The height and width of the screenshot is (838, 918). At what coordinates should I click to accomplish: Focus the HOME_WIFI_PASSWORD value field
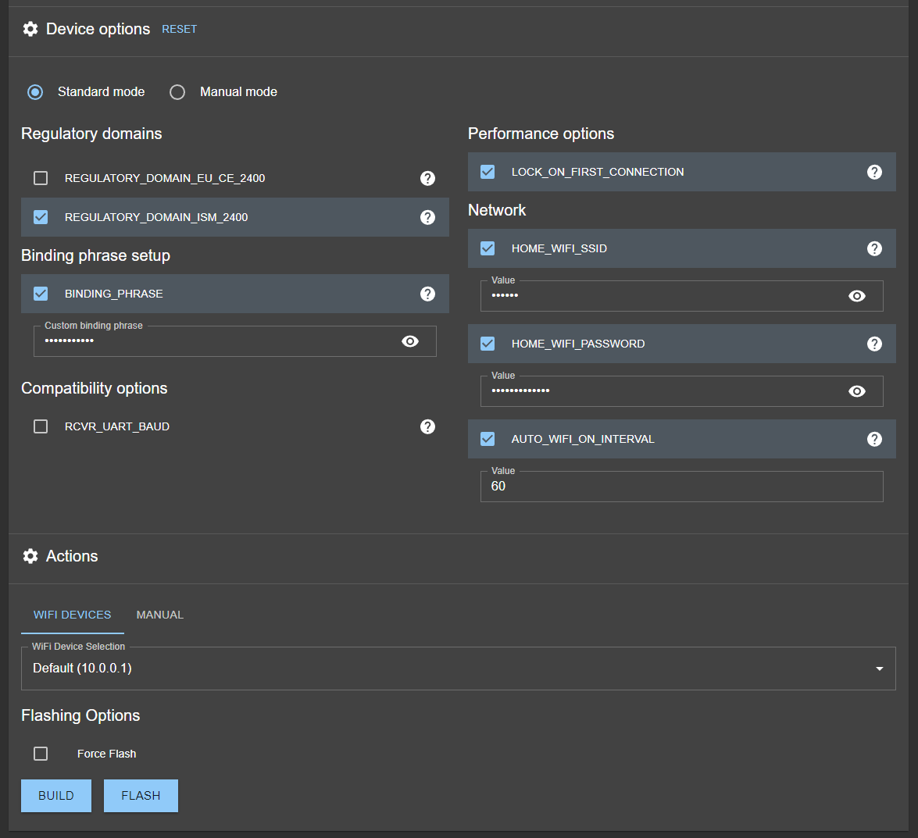click(x=681, y=391)
